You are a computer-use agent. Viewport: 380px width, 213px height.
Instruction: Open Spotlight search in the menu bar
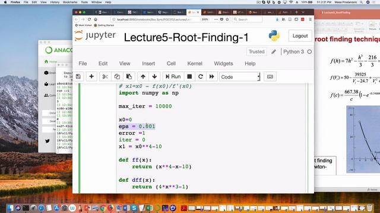tap(361, 2)
